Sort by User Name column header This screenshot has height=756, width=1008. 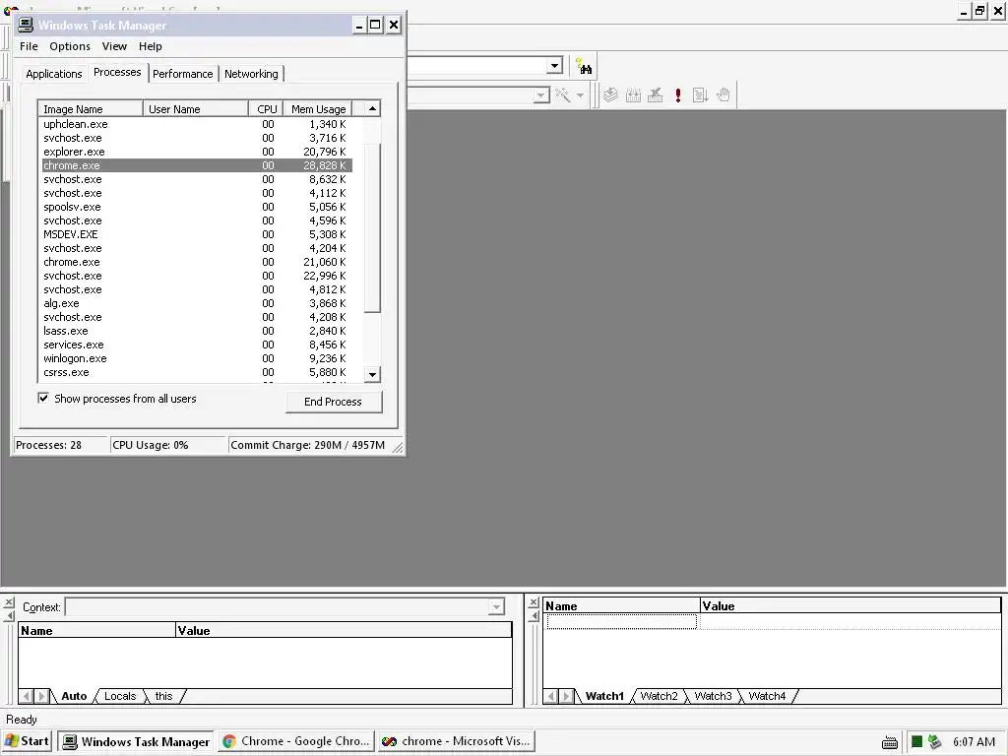point(196,109)
